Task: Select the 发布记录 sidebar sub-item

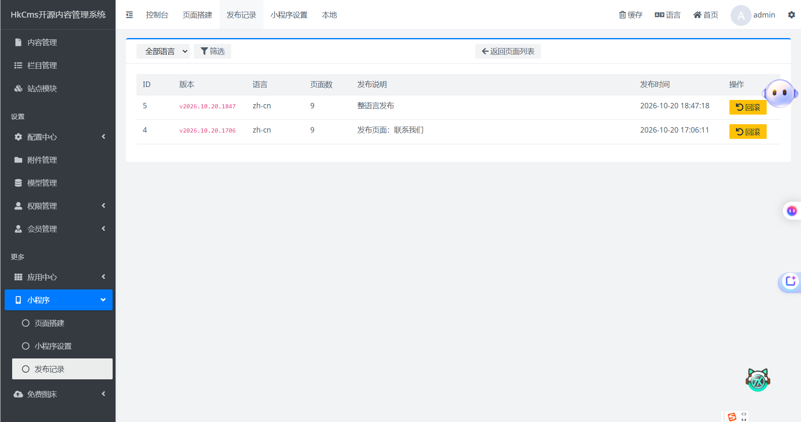Action: click(x=62, y=369)
